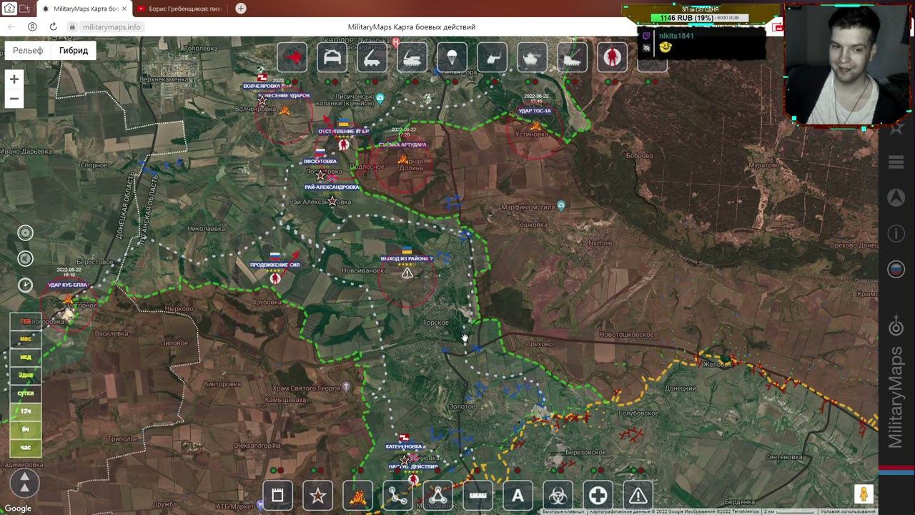Select the fortress tower icon in bottom toolbar

[x=278, y=495]
